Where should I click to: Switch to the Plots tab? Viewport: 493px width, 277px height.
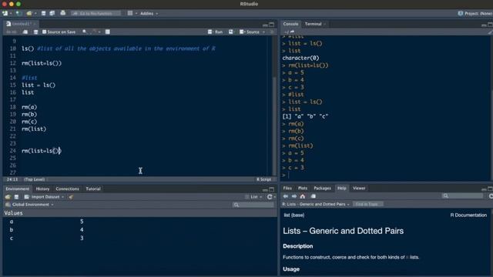tap(303, 188)
